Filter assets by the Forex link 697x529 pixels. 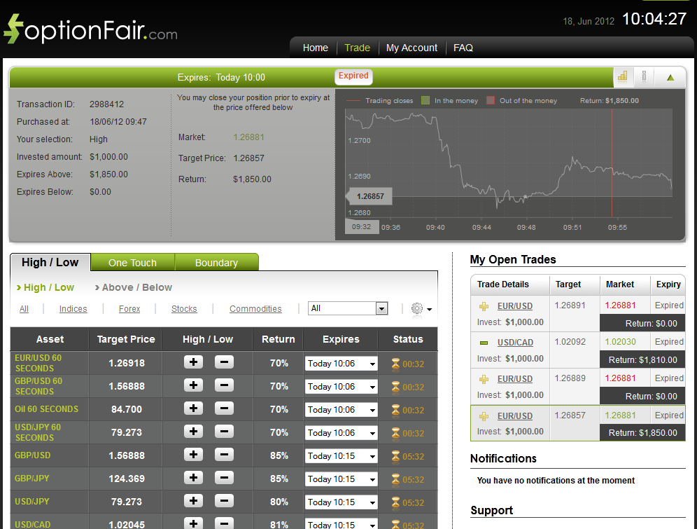[x=129, y=308]
